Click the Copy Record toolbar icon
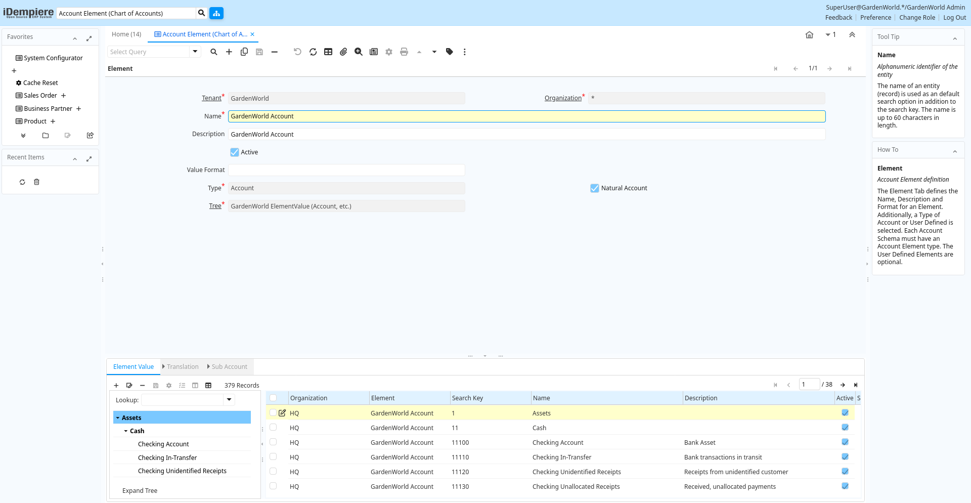The image size is (971, 503). [244, 52]
